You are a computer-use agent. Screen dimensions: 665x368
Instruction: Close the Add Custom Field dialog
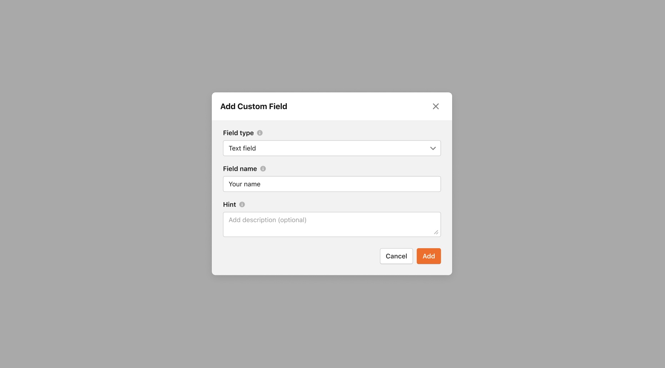click(x=435, y=106)
